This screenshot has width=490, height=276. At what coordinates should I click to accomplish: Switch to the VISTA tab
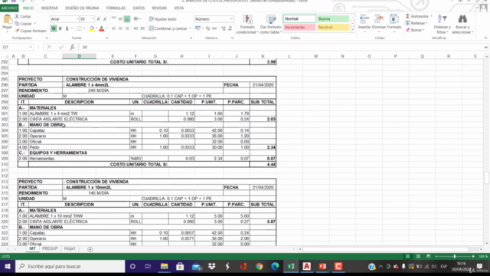178,8
